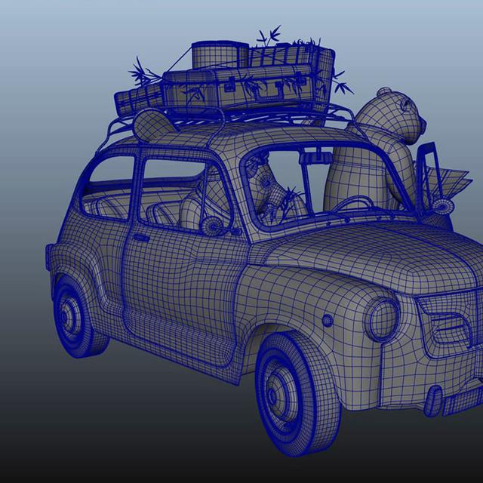Select the steering wheel inside the car

355,205
